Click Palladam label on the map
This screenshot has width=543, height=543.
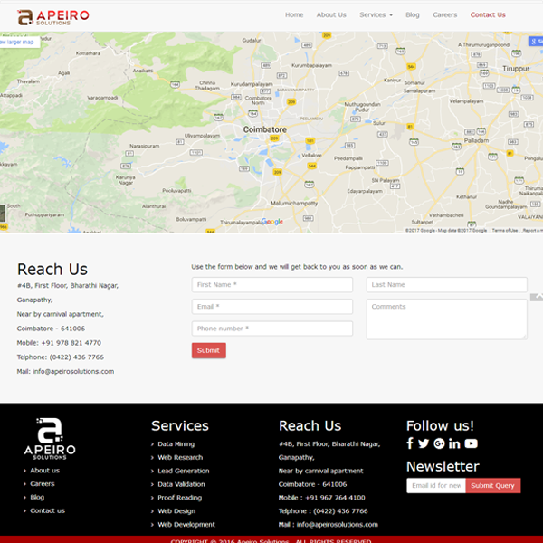pos(477,140)
